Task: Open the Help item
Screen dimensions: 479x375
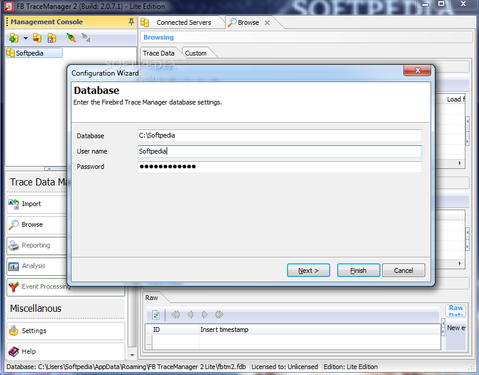Action: tap(66, 351)
